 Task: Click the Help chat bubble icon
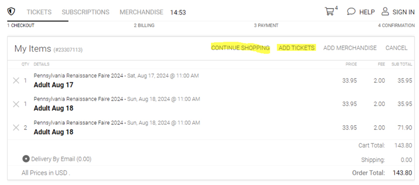[x=351, y=12]
